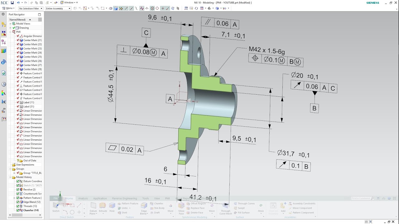Toggle the Datum Coordinate System feature checkbox
The image size is (399, 224).
18,181
